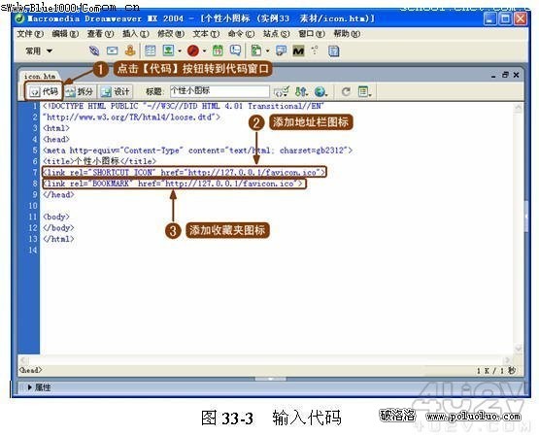The height and width of the screenshot is (435, 539).
Task: Click line number 10 in the gutter
Action: 33,206
